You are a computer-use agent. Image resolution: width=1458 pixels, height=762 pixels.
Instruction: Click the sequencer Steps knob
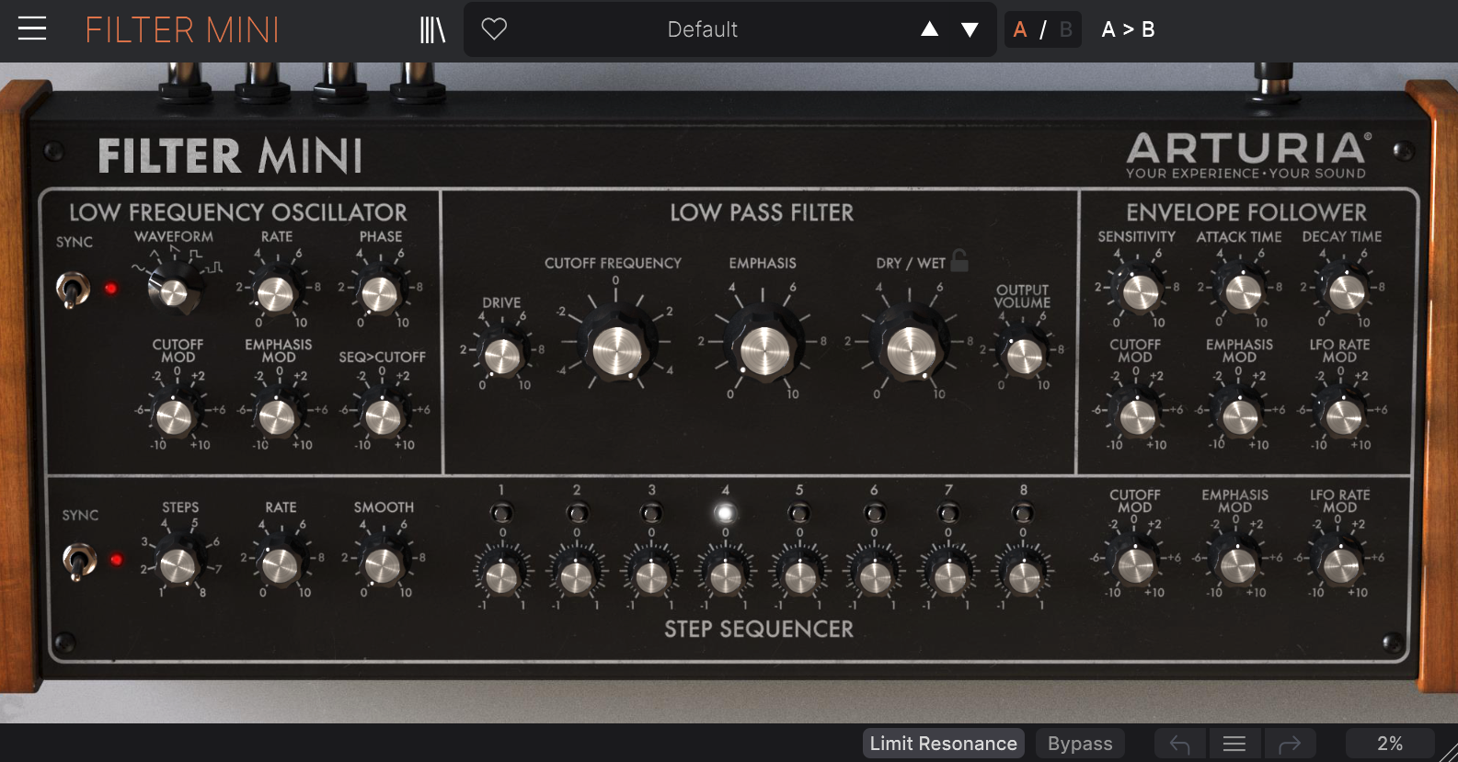tap(178, 564)
